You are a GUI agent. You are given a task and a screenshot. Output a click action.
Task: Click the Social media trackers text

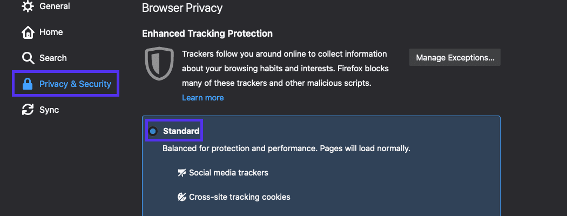point(228,173)
